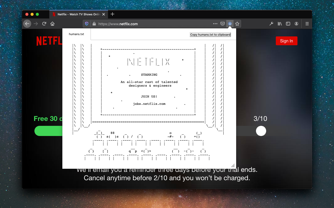This screenshot has width=334, height=208.
Task: Bookmark this page with star
Action: click(237, 24)
